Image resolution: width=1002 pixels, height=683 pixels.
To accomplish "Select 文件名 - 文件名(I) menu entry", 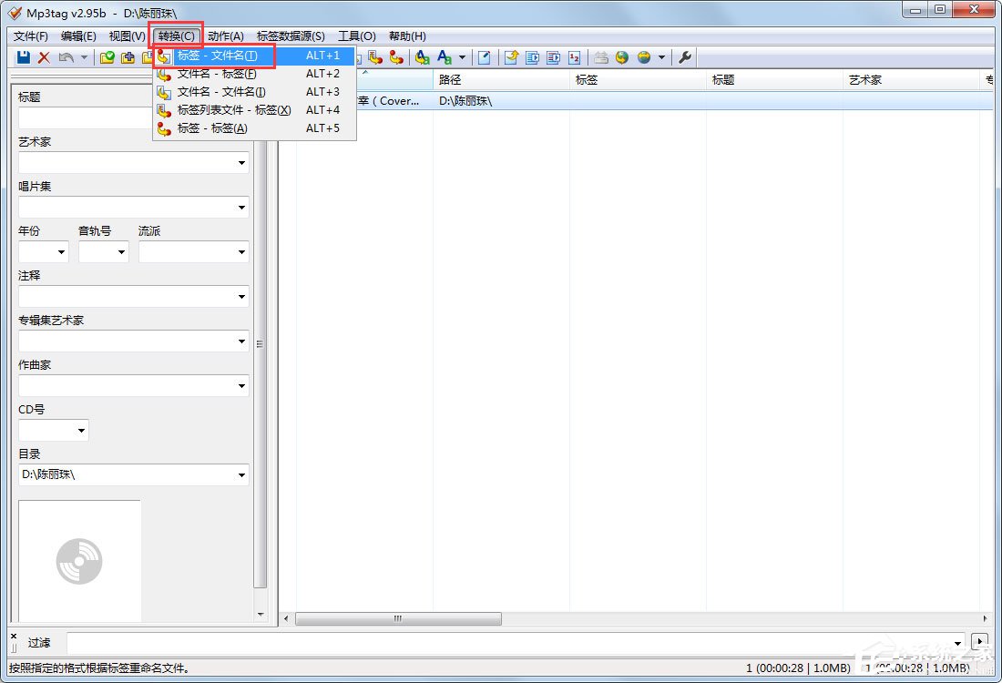I will [254, 92].
